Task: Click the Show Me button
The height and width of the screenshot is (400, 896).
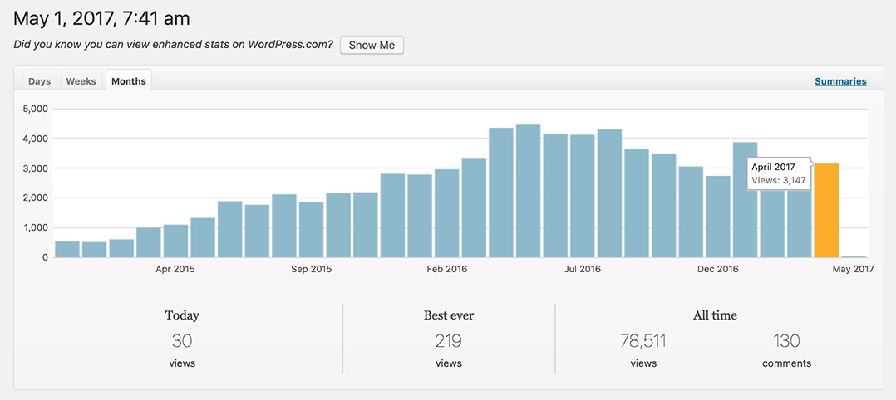Action: (x=372, y=45)
